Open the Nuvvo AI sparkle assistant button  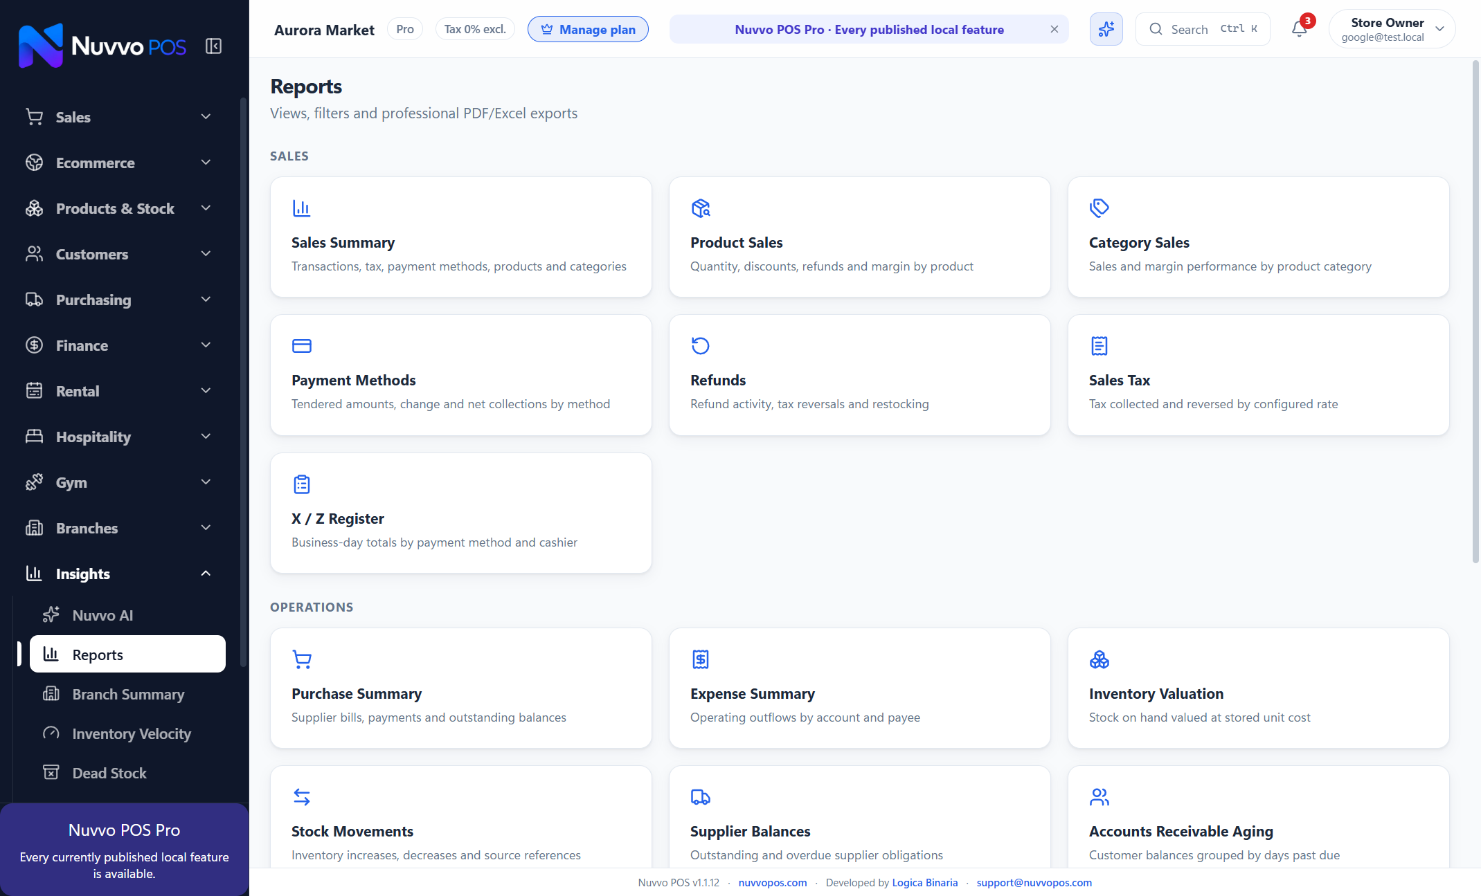(1106, 29)
